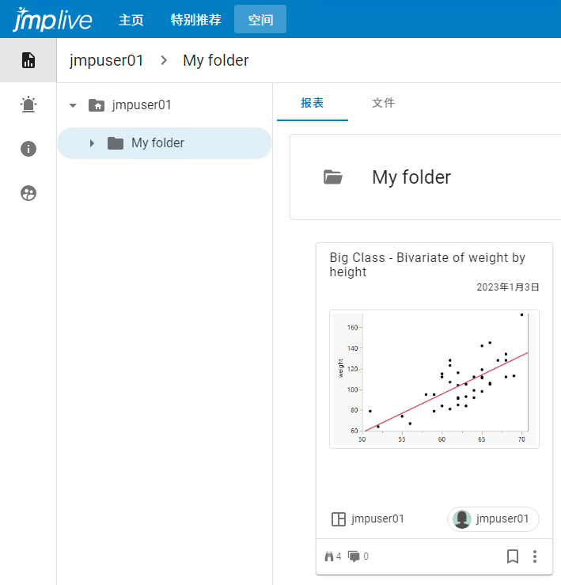This screenshot has height=585, width=561.
Task: Open the three-dot more options menu on card
Action: [x=535, y=557]
